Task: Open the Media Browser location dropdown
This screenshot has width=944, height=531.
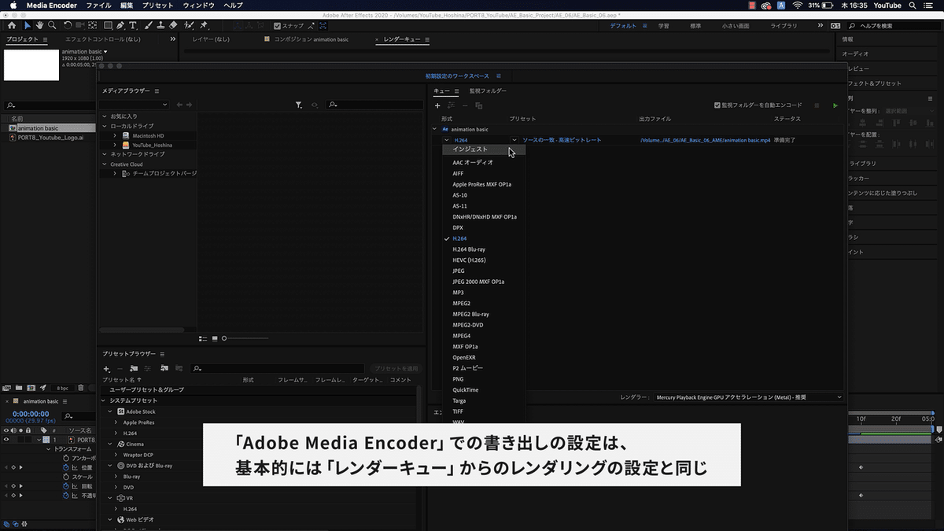Action: click(134, 105)
